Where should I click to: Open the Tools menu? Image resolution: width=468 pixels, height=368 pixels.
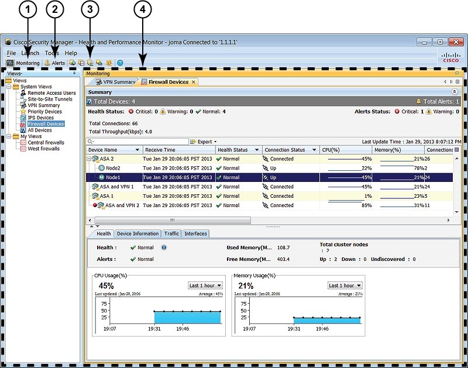(x=51, y=52)
